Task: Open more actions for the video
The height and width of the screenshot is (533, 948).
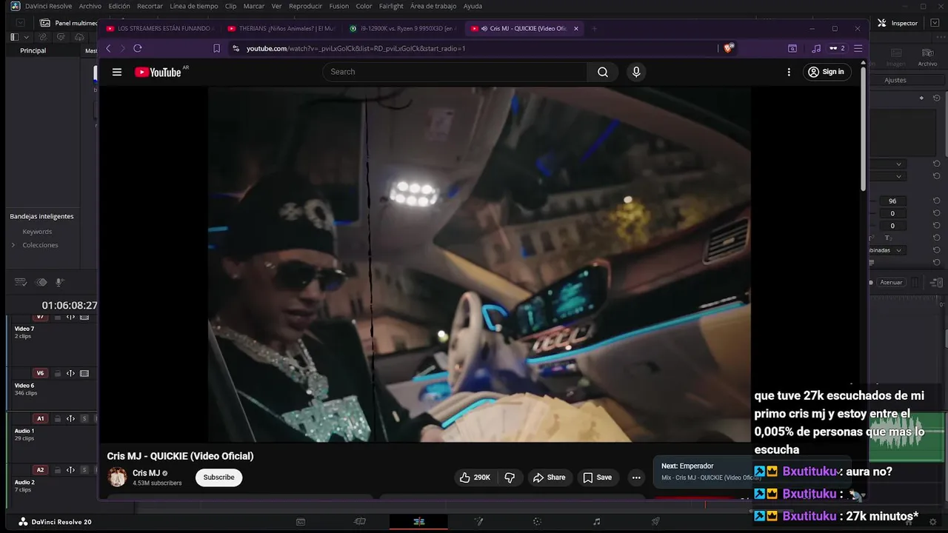Action: pyautogui.click(x=636, y=477)
